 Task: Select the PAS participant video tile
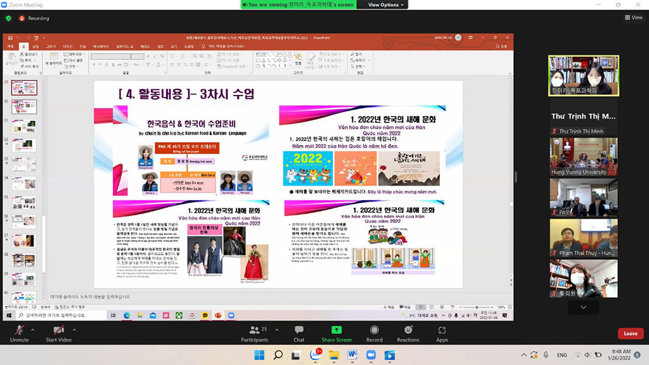584,198
